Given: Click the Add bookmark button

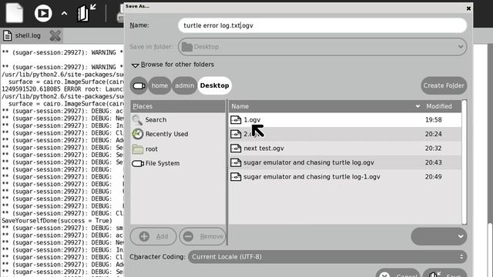Looking at the screenshot, I should [153, 236].
